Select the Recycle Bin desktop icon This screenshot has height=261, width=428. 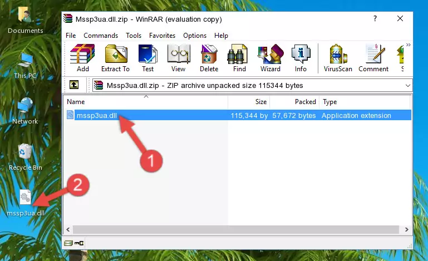tap(26, 157)
